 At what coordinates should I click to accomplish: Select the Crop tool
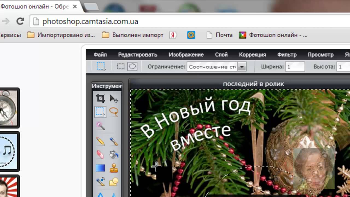[x=100, y=98]
